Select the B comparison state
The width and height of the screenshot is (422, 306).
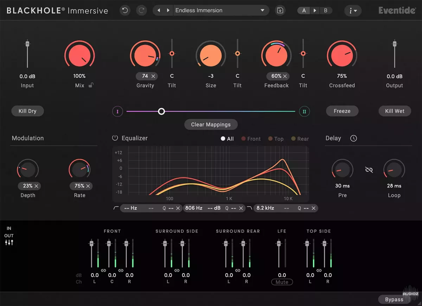(326, 11)
